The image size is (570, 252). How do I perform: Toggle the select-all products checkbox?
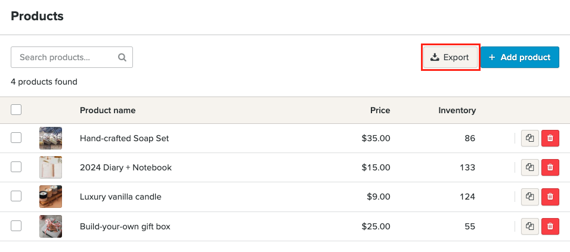click(16, 110)
